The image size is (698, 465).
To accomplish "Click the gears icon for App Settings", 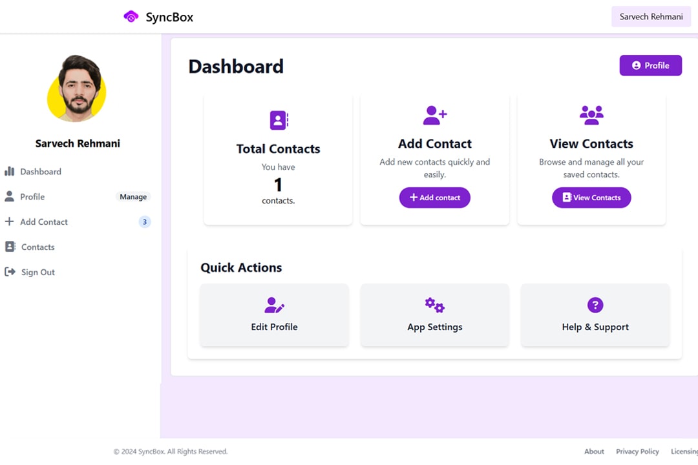I will (x=434, y=305).
